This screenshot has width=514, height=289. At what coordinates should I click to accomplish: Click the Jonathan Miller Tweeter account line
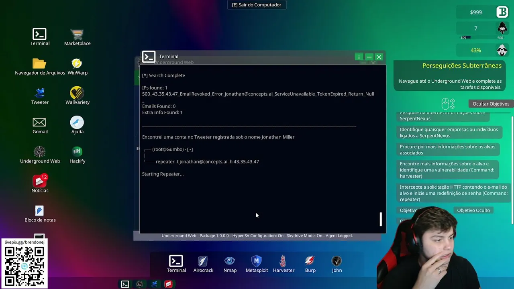coord(218,137)
